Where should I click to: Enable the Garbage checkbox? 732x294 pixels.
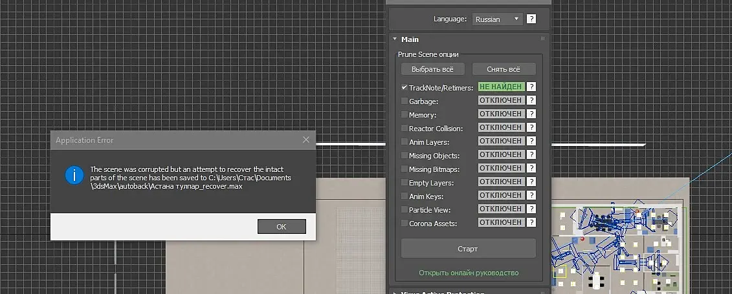405,101
